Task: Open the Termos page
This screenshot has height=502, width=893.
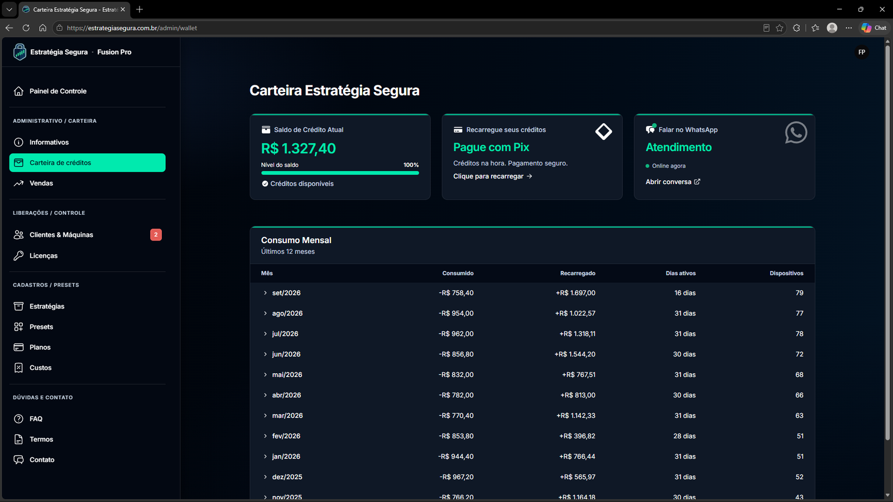Action: pos(88,440)
